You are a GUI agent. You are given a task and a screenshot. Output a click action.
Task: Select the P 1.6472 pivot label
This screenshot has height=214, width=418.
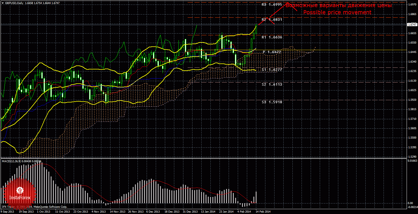[x=272, y=52]
